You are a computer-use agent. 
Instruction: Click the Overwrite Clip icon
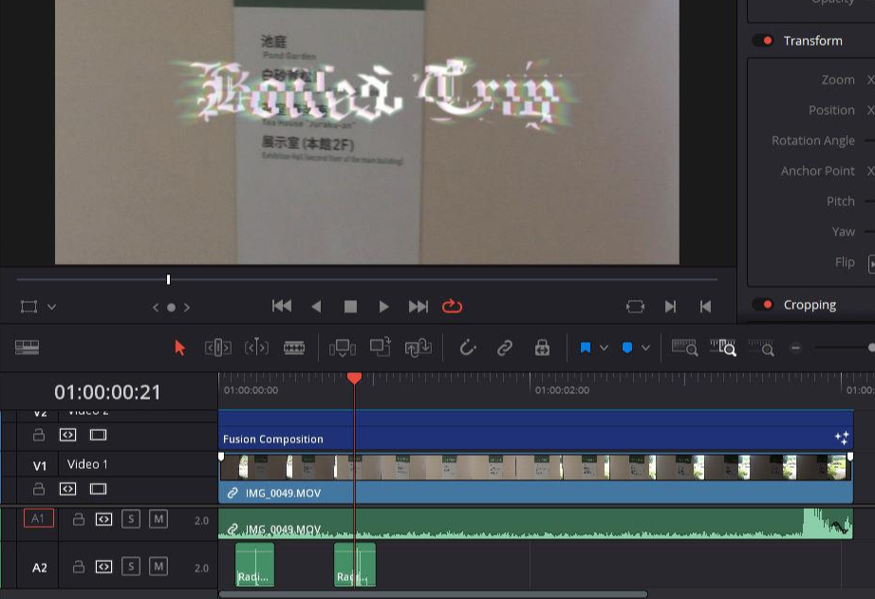click(x=380, y=347)
